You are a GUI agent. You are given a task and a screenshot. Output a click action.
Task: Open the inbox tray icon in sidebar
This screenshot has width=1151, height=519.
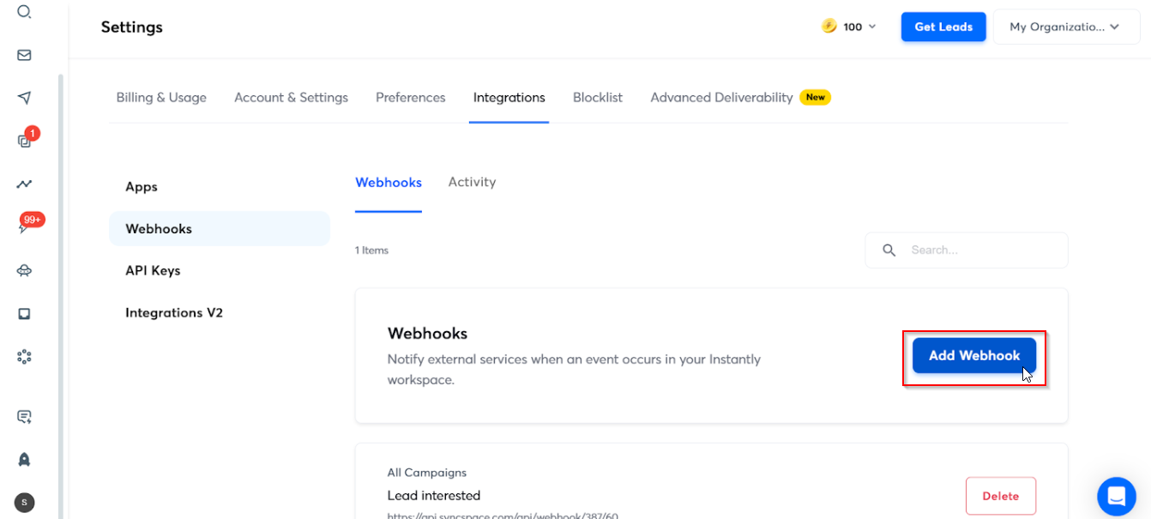[x=24, y=314]
